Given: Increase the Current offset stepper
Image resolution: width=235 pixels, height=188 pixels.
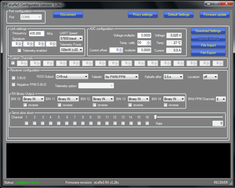Looking at the screenshot, I should (x=121, y=49).
